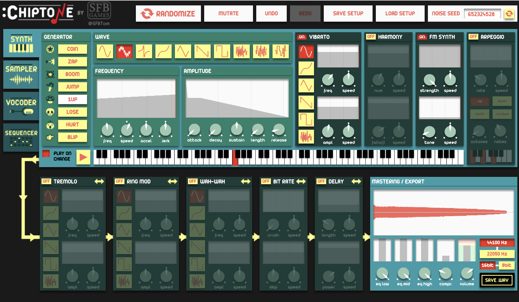The width and height of the screenshot is (519, 302).
Task: Click the Randomize button
Action: pos(168,14)
